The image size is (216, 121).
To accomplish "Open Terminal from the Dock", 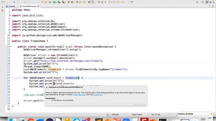I will 163,120.
